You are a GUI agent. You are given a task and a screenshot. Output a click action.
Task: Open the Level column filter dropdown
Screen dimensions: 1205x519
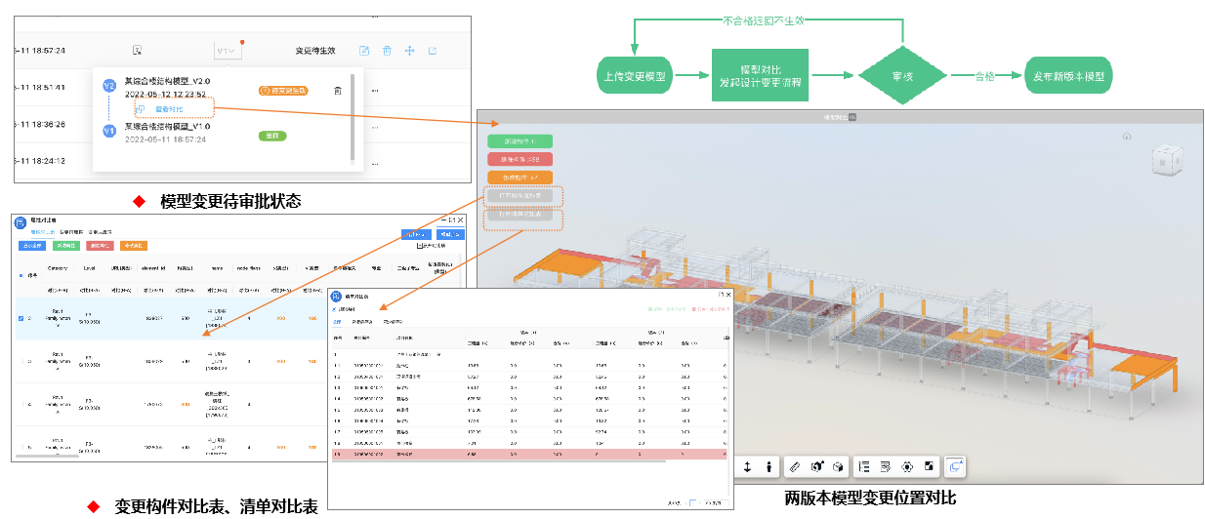point(89,291)
